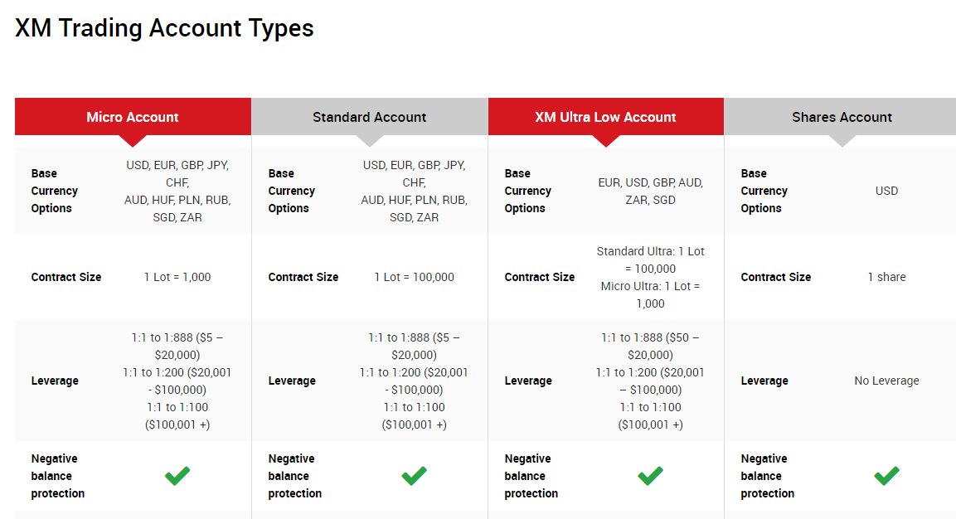Click the green checkmark under Micro Account
956x519 pixels.
[x=177, y=476]
